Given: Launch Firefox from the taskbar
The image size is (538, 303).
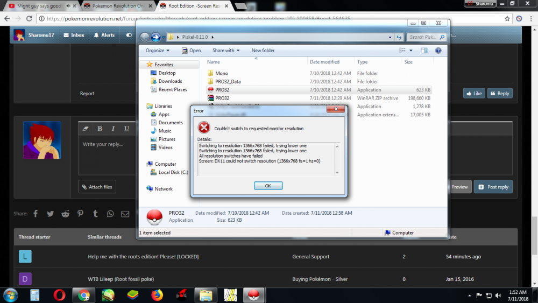Looking at the screenshot, I should tap(157, 295).
